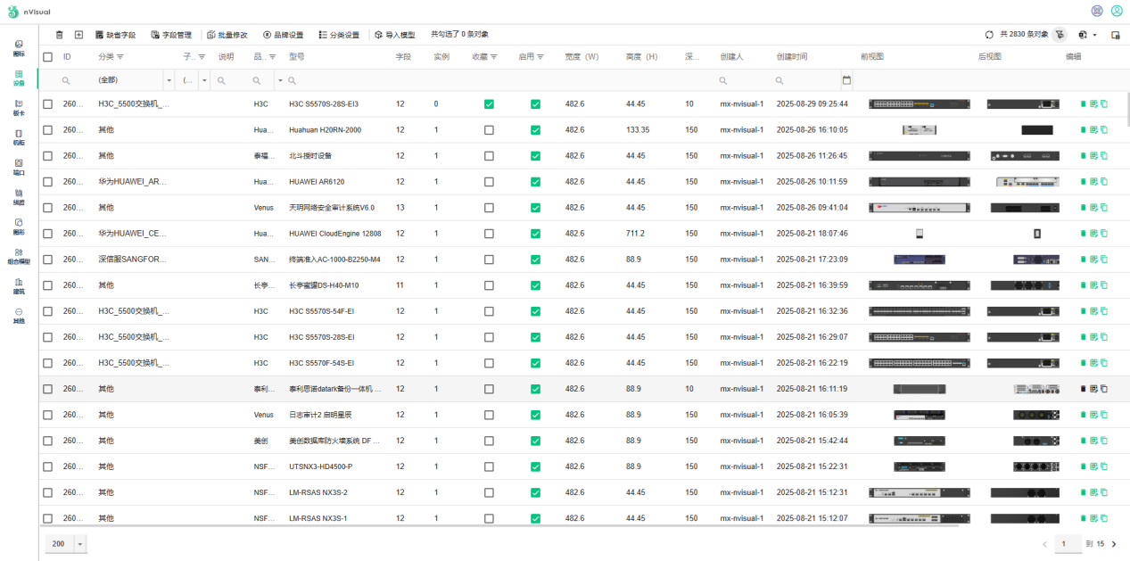Switch to 端口 in left sidebar

(19, 167)
